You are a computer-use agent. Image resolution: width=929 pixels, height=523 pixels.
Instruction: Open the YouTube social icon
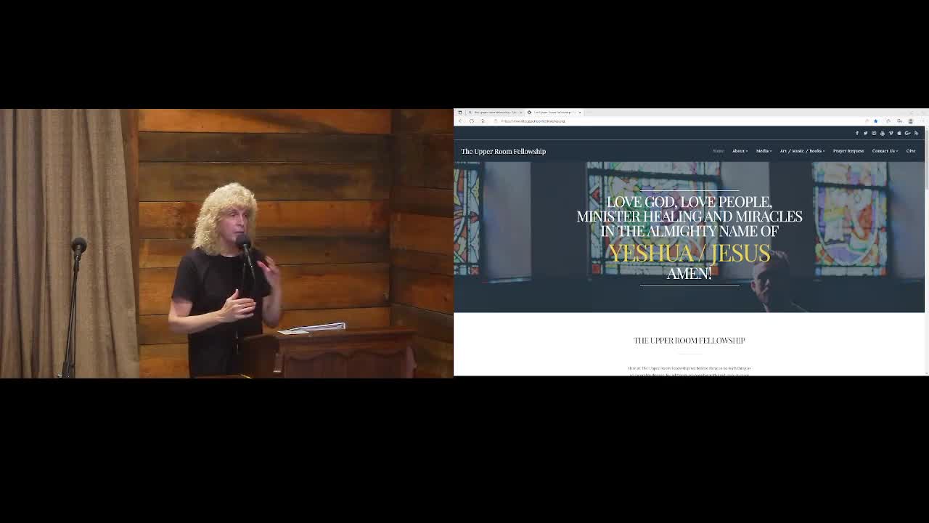883,133
